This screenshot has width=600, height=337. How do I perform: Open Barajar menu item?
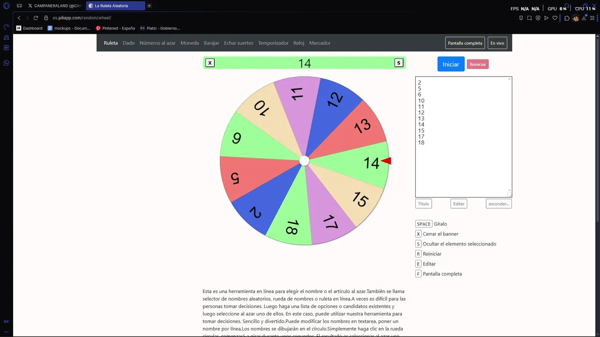211,43
